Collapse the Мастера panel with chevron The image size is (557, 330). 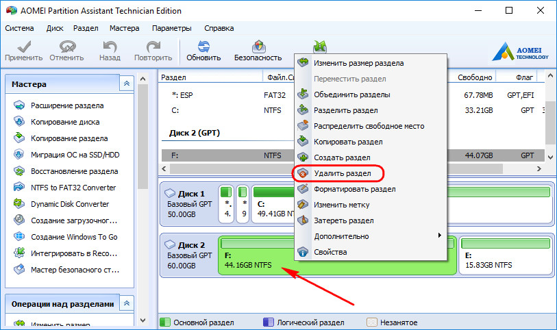coord(126,84)
